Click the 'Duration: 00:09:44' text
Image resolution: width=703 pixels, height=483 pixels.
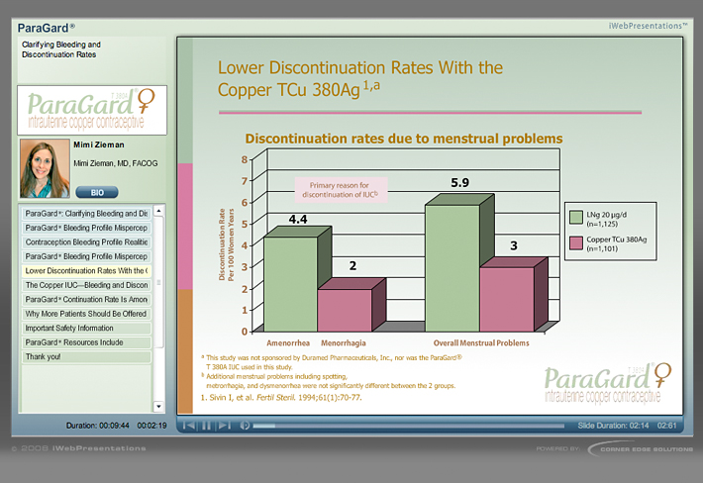98,426
